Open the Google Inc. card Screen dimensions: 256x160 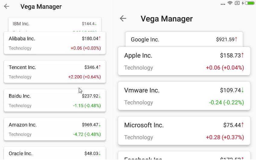[x=184, y=39]
